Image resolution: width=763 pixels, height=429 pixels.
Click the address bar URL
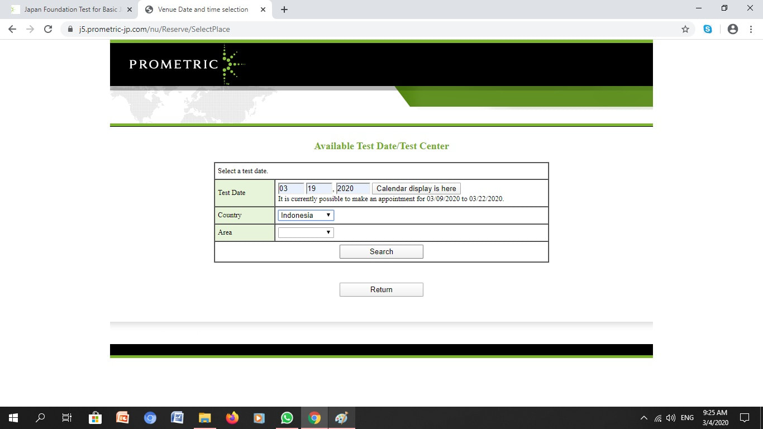point(154,29)
